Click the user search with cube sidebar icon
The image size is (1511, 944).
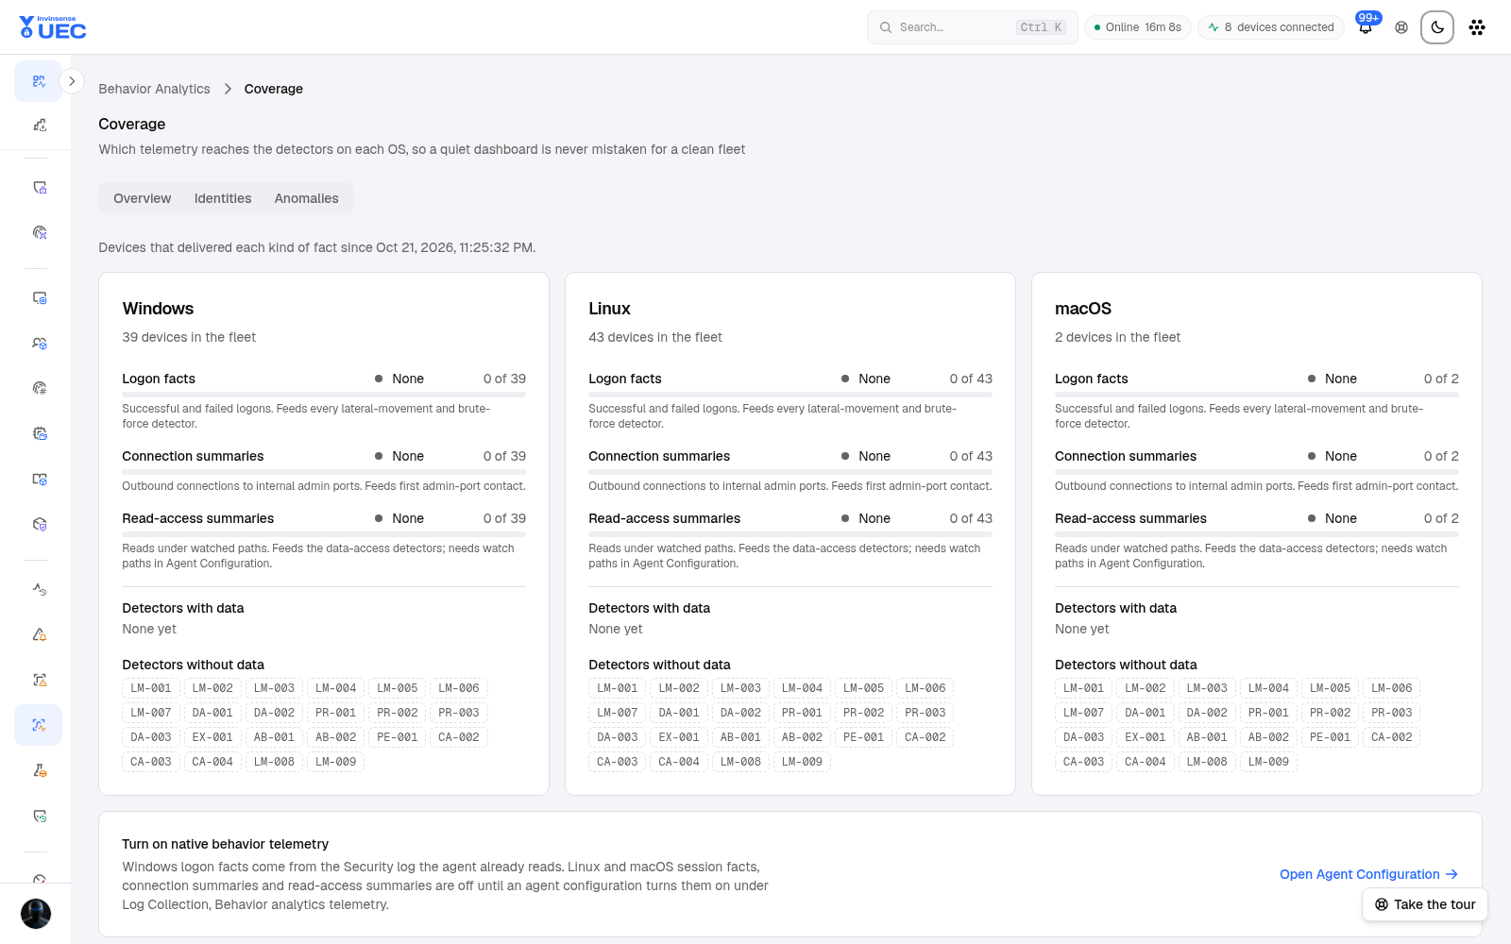(x=39, y=343)
